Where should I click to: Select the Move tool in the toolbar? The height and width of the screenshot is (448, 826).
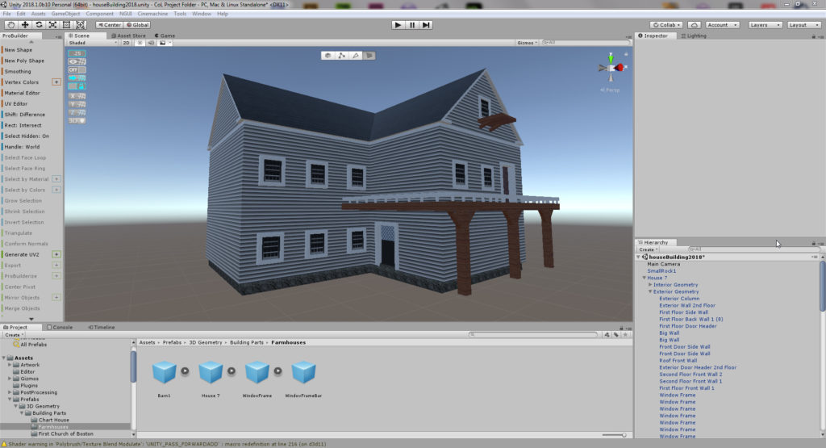coord(25,25)
